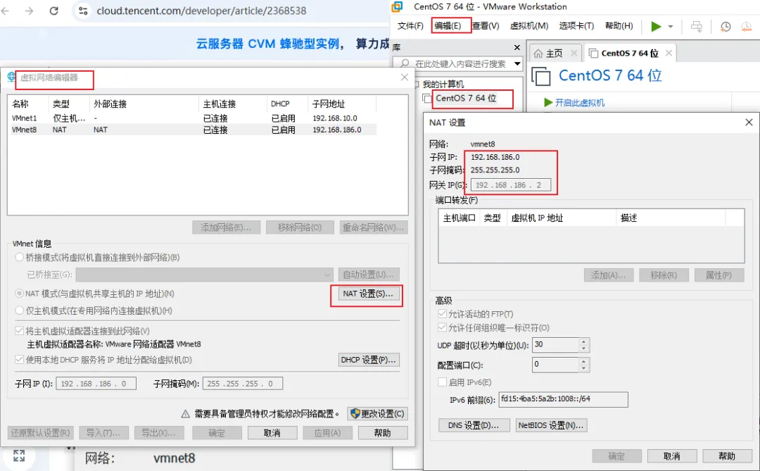Open the 编辑(E) menu
Screen dimensions: 760x471
(x=448, y=26)
